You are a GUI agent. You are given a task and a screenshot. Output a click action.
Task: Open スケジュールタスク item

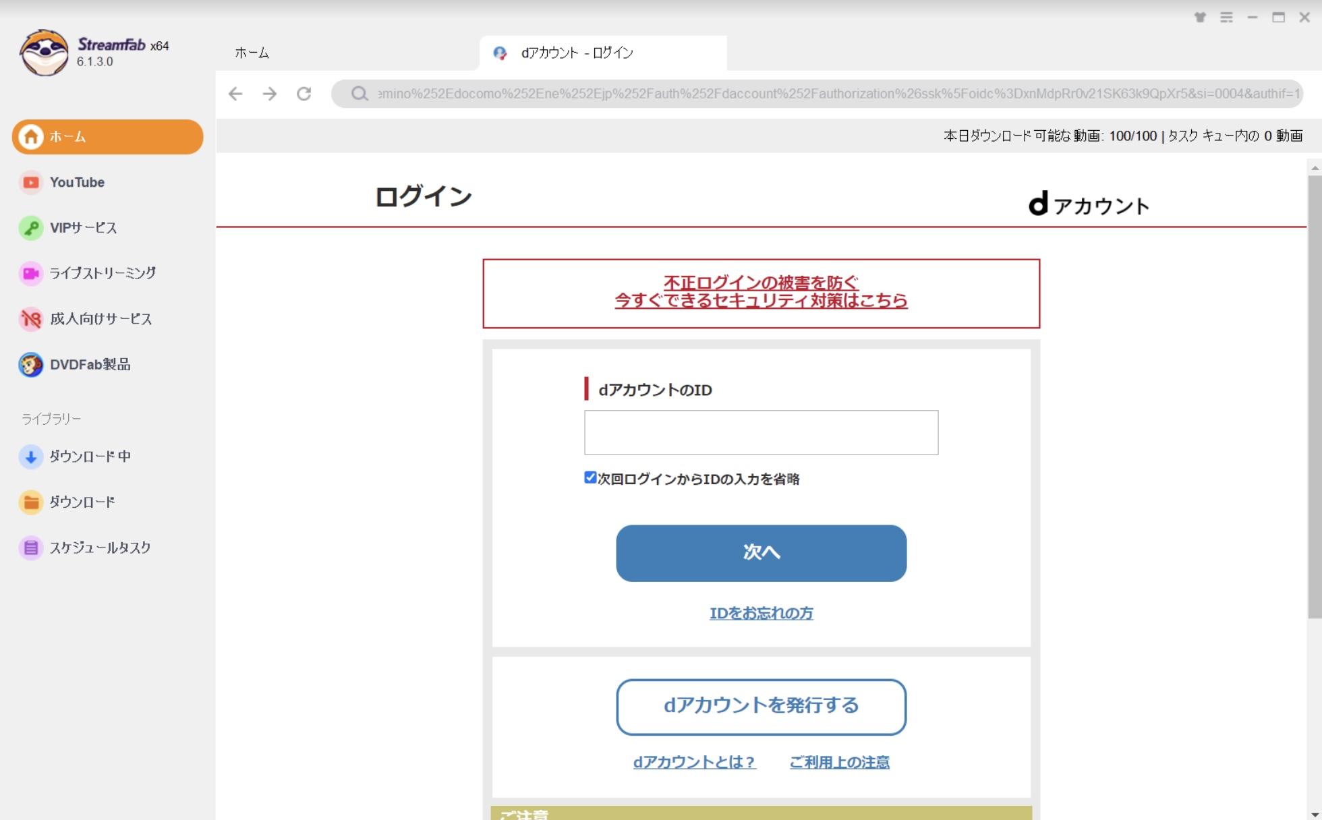pos(100,548)
